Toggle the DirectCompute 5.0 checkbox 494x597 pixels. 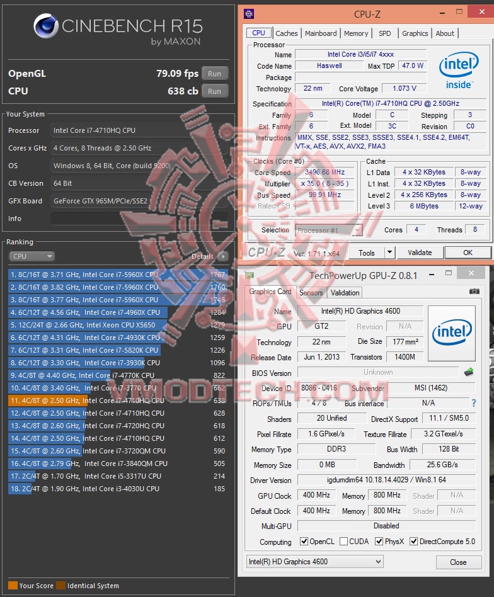click(413, 541)
